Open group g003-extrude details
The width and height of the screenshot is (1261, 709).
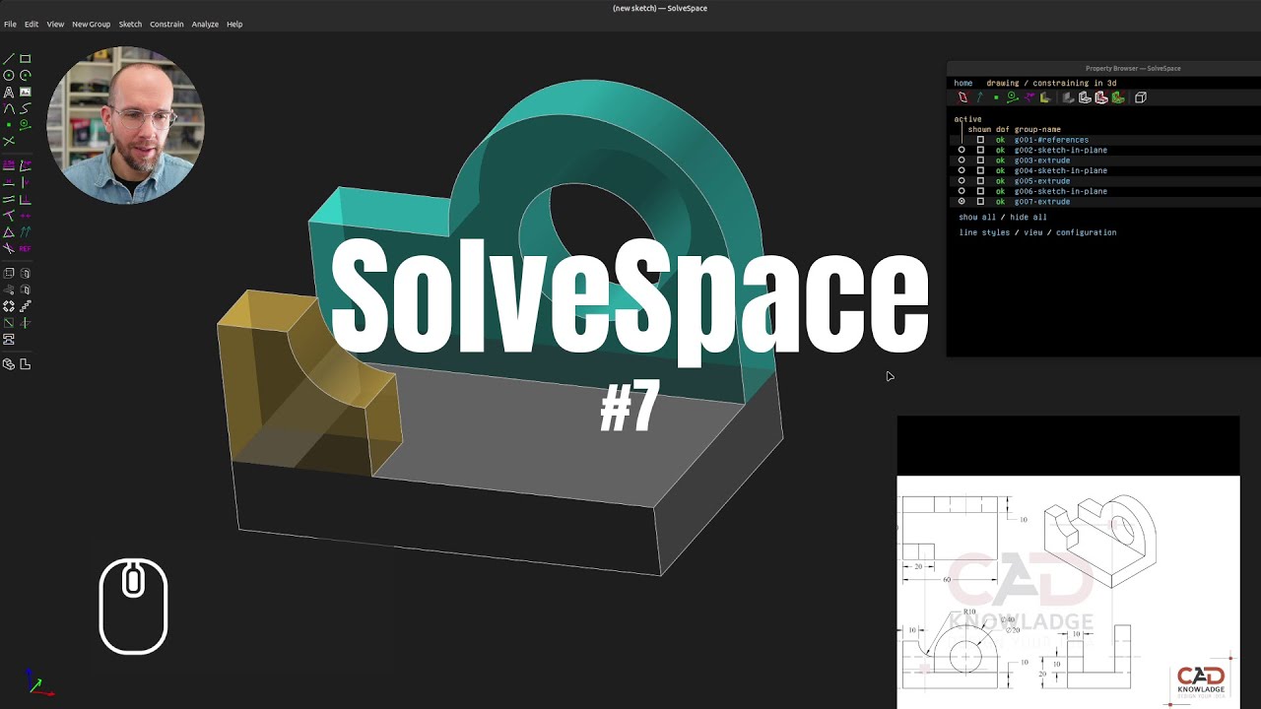click(x=1042, y=161)
